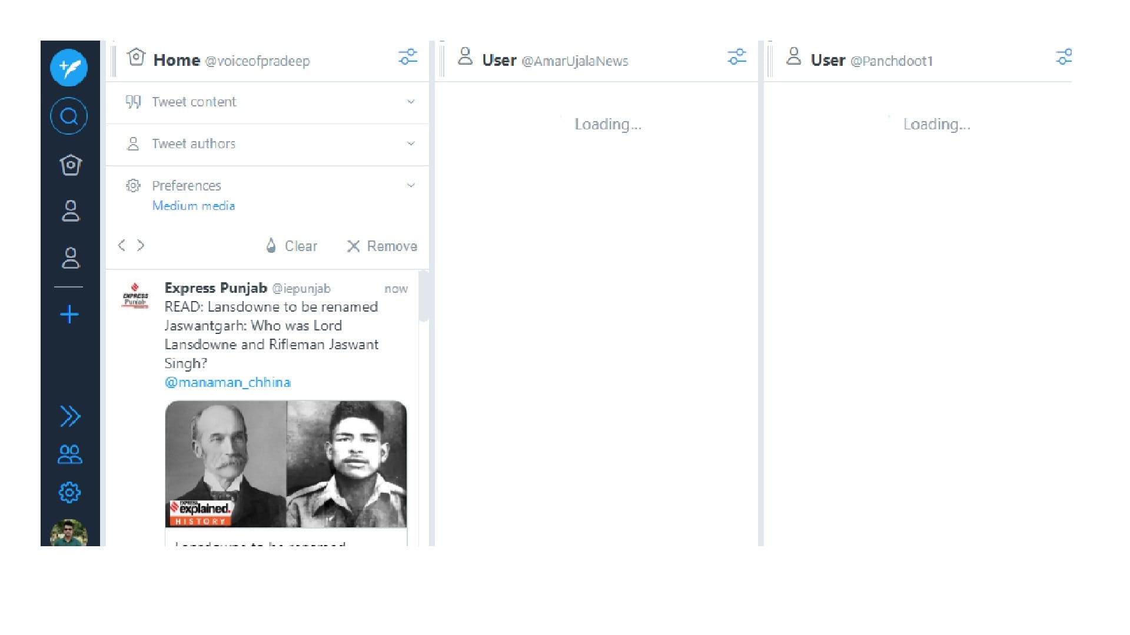Grab the Home column drag handle

[x=114, y=61]
